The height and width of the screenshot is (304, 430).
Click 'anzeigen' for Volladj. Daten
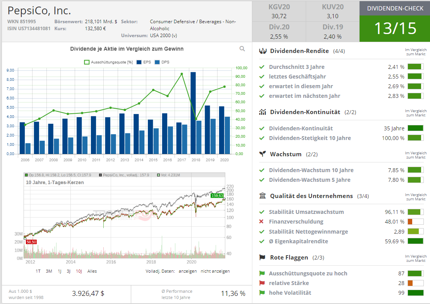(x=187, y=271)
